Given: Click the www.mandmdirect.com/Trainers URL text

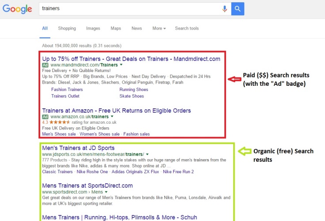Looking at the screenshot, I should coord(84,65).
